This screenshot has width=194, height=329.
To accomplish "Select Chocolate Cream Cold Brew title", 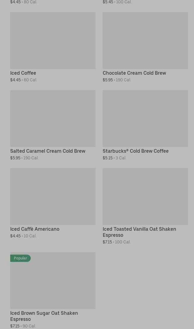I will coord(134,73).
